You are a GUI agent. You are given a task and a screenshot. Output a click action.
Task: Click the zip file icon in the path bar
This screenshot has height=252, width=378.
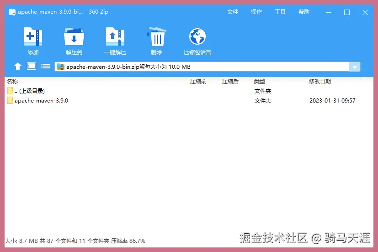(x=61, y=67)
